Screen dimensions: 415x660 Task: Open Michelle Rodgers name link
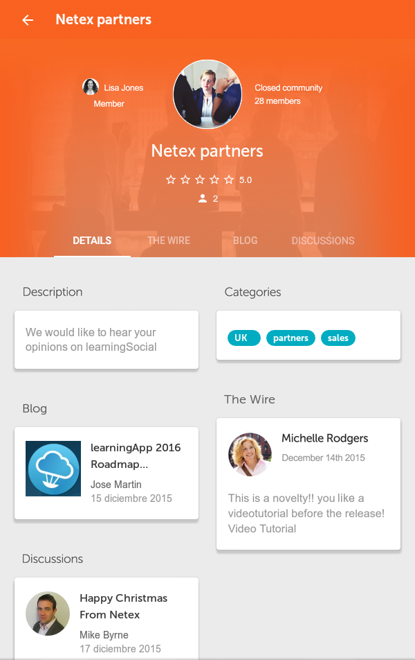pyautogui.click(x=324, y=438)
